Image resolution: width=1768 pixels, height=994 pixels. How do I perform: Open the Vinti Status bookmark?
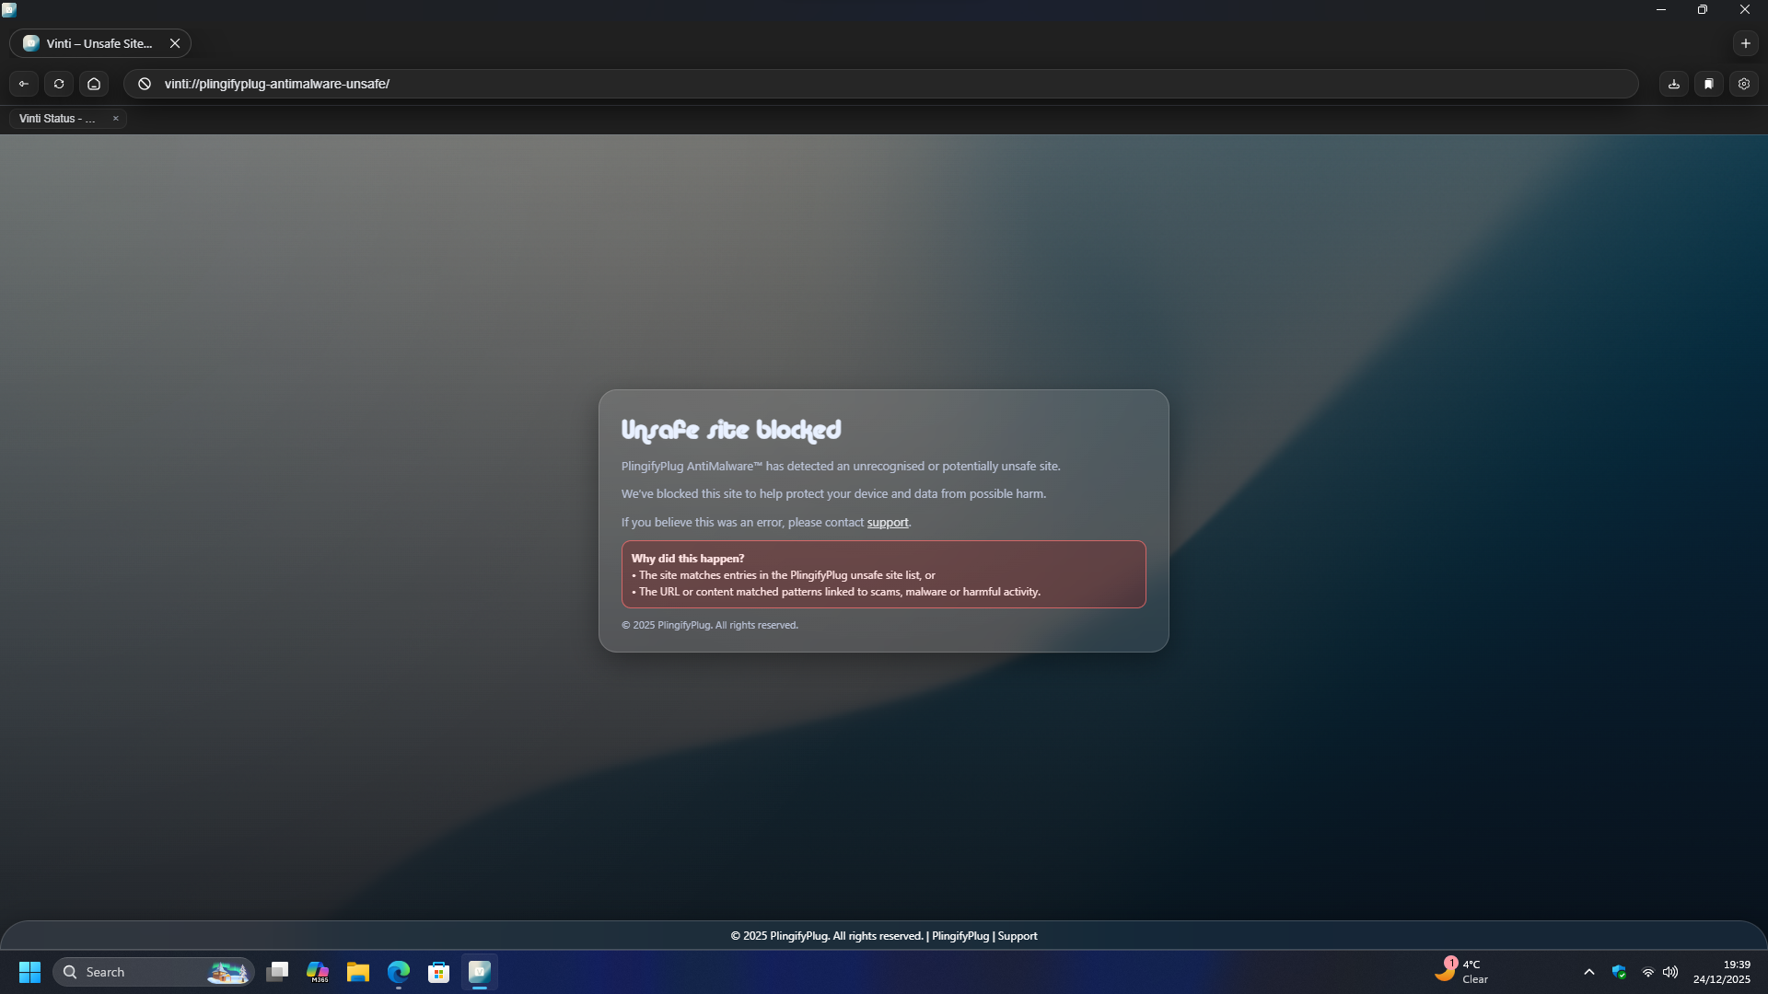(x=57, y=119)
